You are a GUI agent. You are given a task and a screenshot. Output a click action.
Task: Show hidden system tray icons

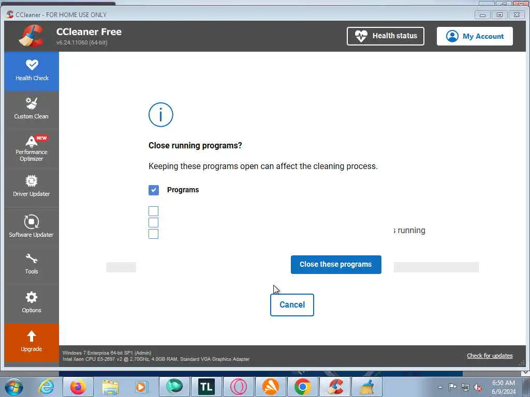tap(440, 387)
